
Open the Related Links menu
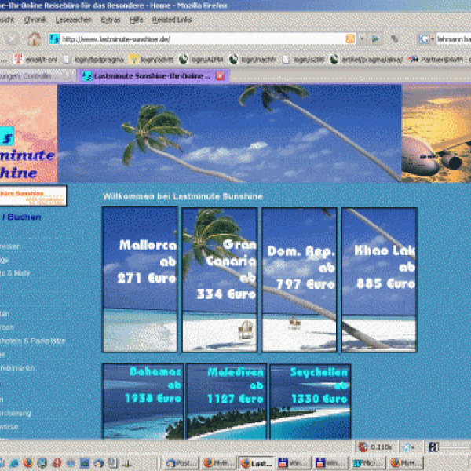tap(172, 20)
